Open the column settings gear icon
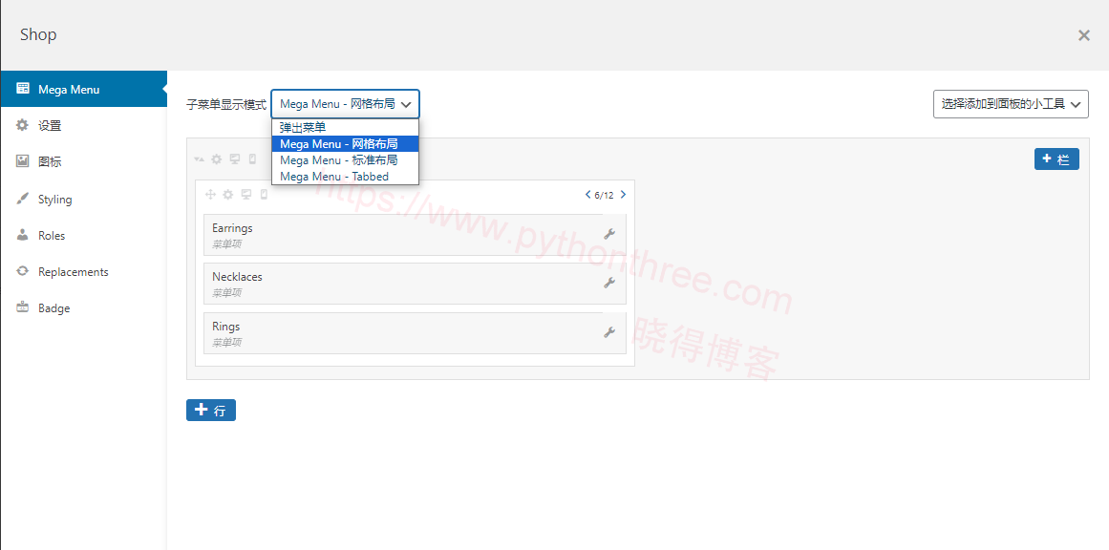This screenshot has height=550, width=1109. (227, 195)
